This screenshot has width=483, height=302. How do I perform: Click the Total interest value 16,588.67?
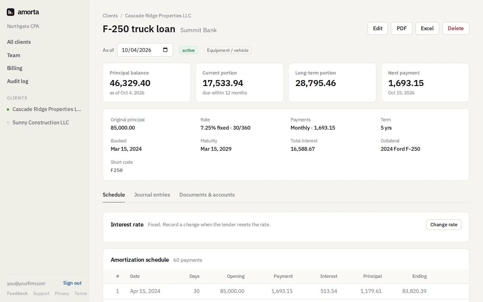click(302, 149)
